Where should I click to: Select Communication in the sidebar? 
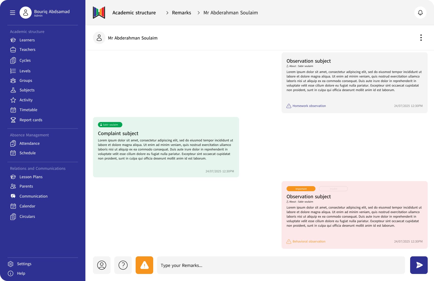33,196
